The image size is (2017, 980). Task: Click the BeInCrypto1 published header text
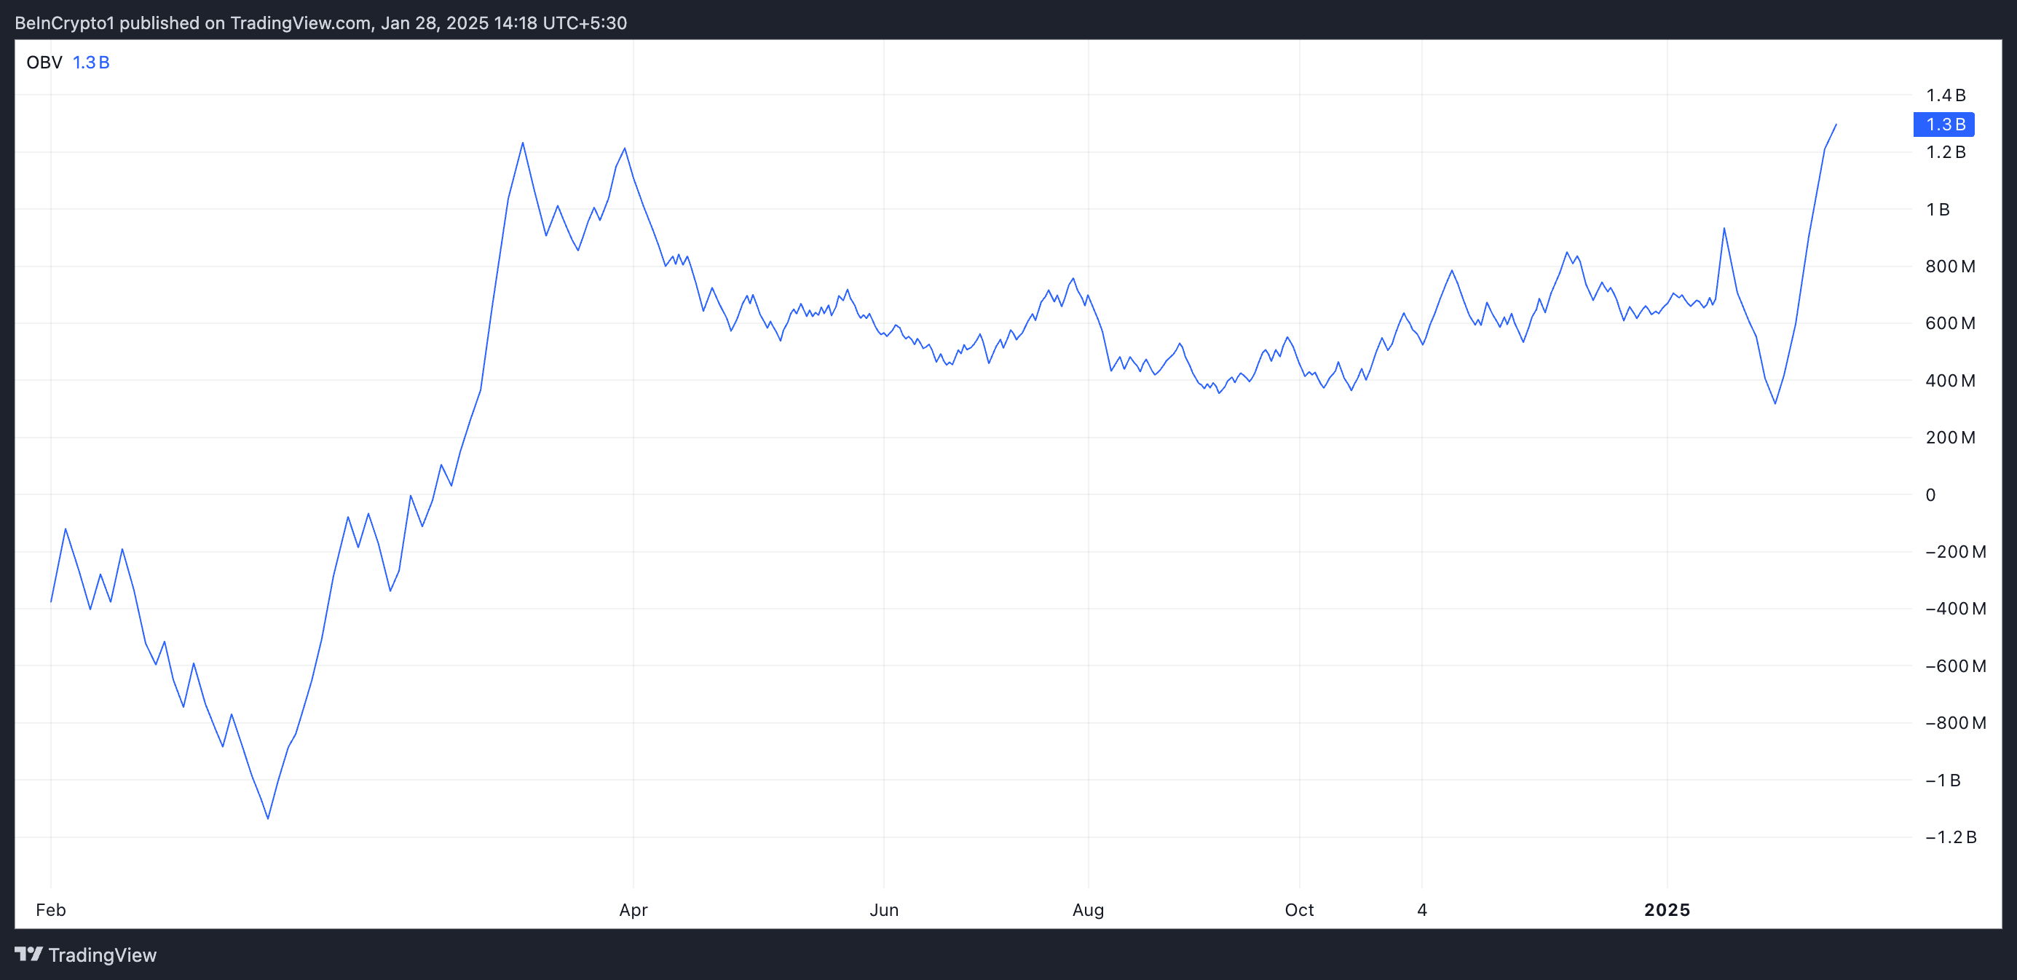320,23
